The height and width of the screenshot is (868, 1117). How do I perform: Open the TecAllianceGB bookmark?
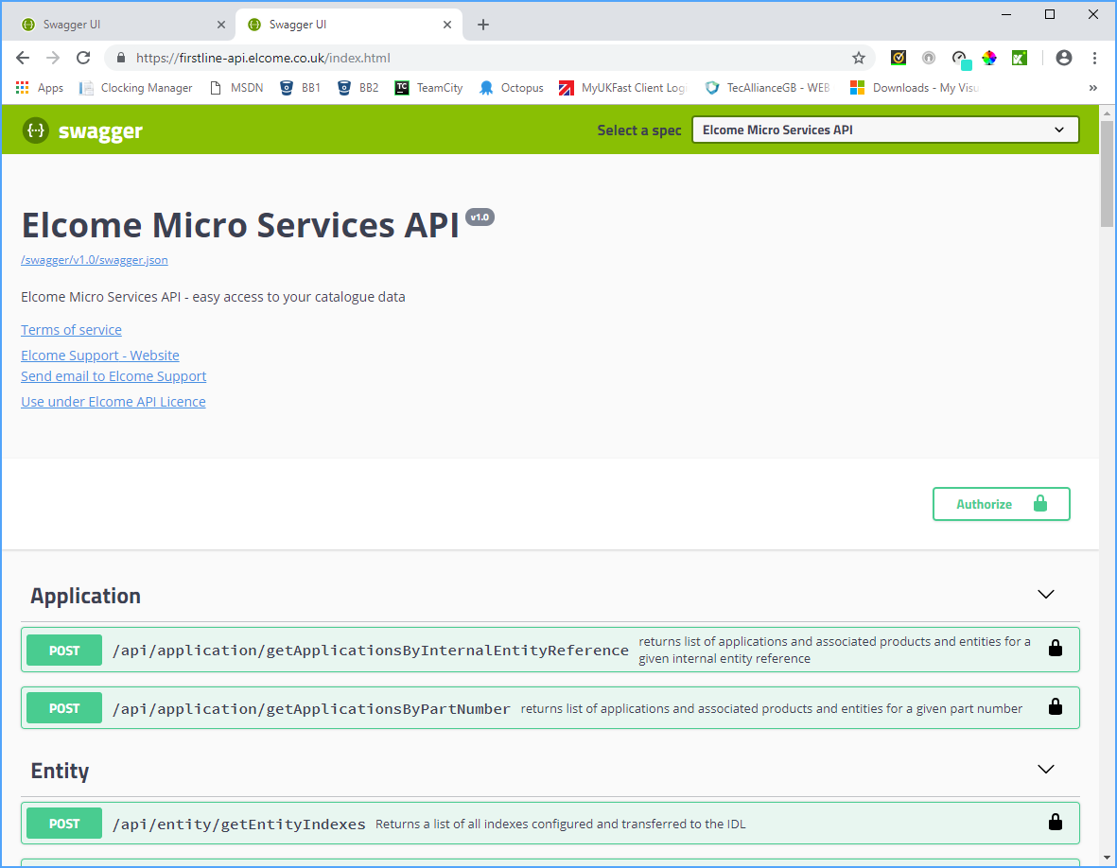point(767,88)
